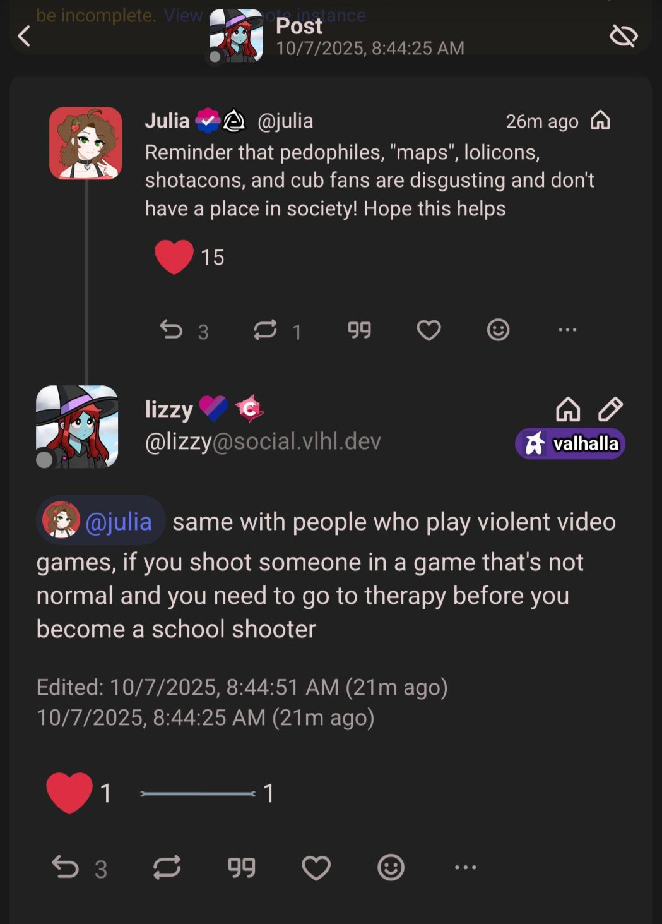Viewport: 662px width, 924px height.
Task: Reply to Julia's post
Action: (x=172, y=330)
